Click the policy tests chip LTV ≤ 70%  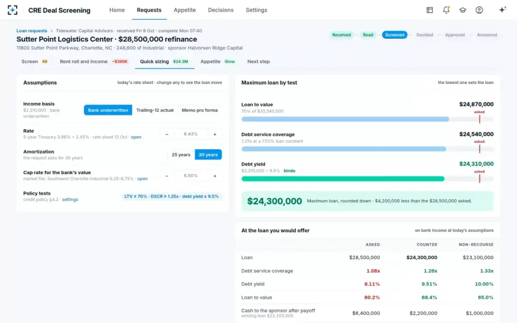point(171,196)
